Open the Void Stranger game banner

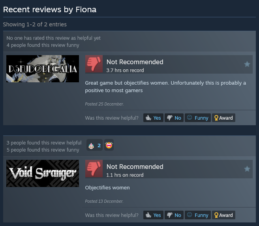(43, 173)
